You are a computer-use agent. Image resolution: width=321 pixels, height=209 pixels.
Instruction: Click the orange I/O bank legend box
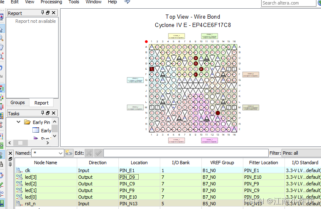(x=251, y=75)
